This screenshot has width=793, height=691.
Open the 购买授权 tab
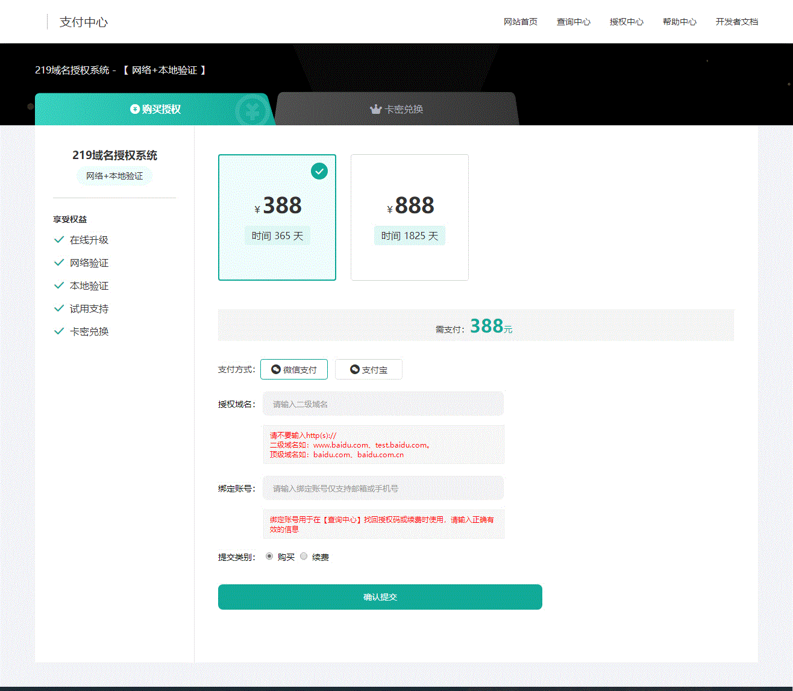click(x=155, y=109)
